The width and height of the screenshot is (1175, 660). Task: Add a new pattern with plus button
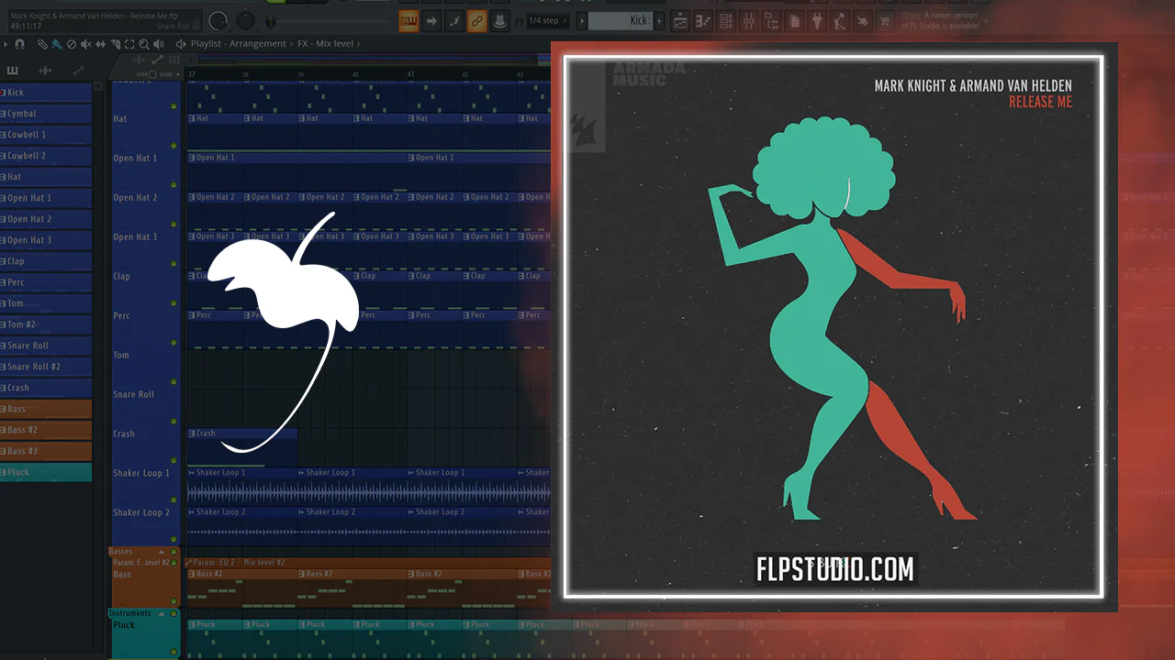(x=659, y=20)
